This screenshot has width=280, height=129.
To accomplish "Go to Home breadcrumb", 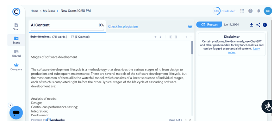I will pyautogui.click(x=35, y=11).
